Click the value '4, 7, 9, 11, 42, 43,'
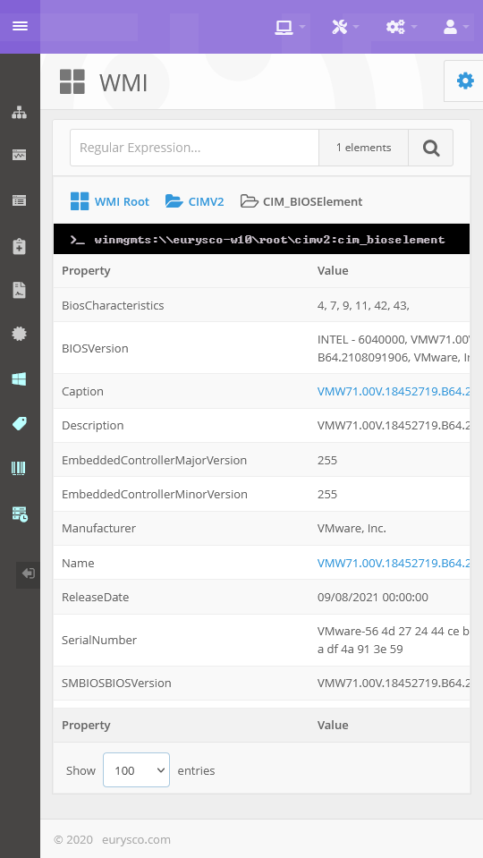The width and height of the screenshot is (483, 858). coord(363,305)
